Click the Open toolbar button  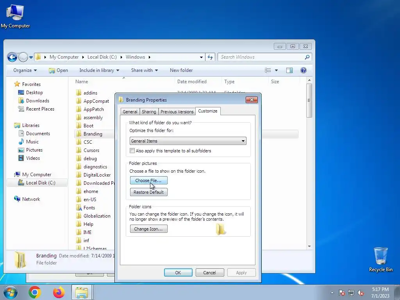59,70
